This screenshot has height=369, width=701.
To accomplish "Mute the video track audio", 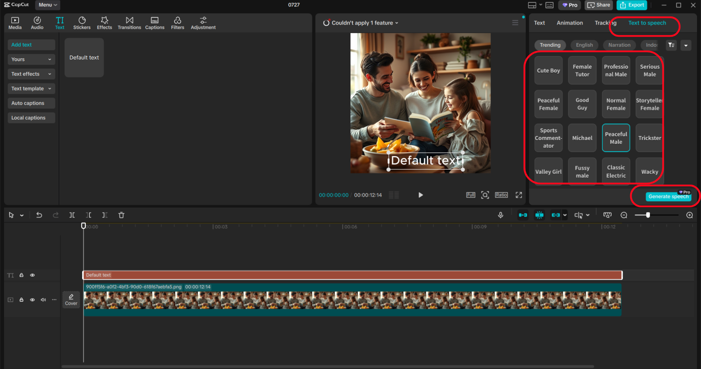I will [43, 300].
